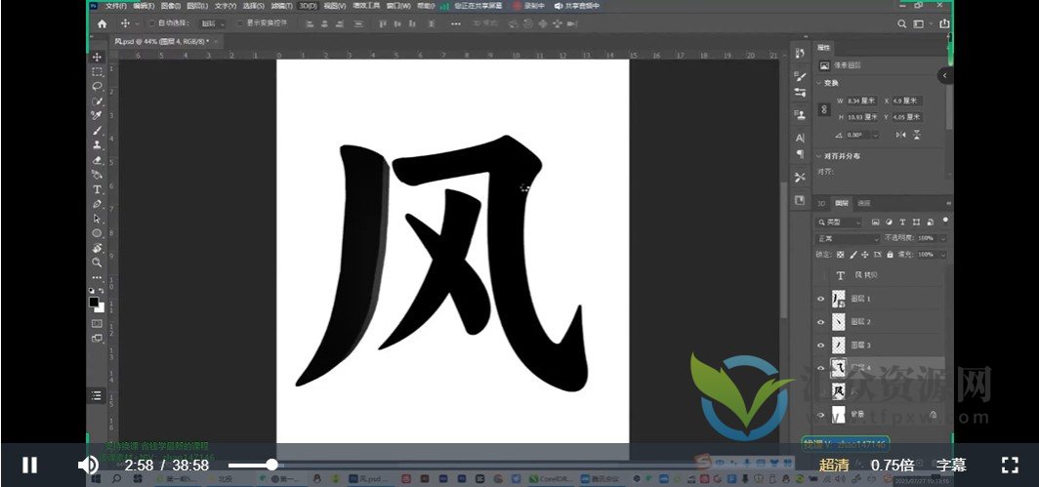Hide layer 图层 3 via eye icon
The image size is (1039, 487).
pos(821,345)
